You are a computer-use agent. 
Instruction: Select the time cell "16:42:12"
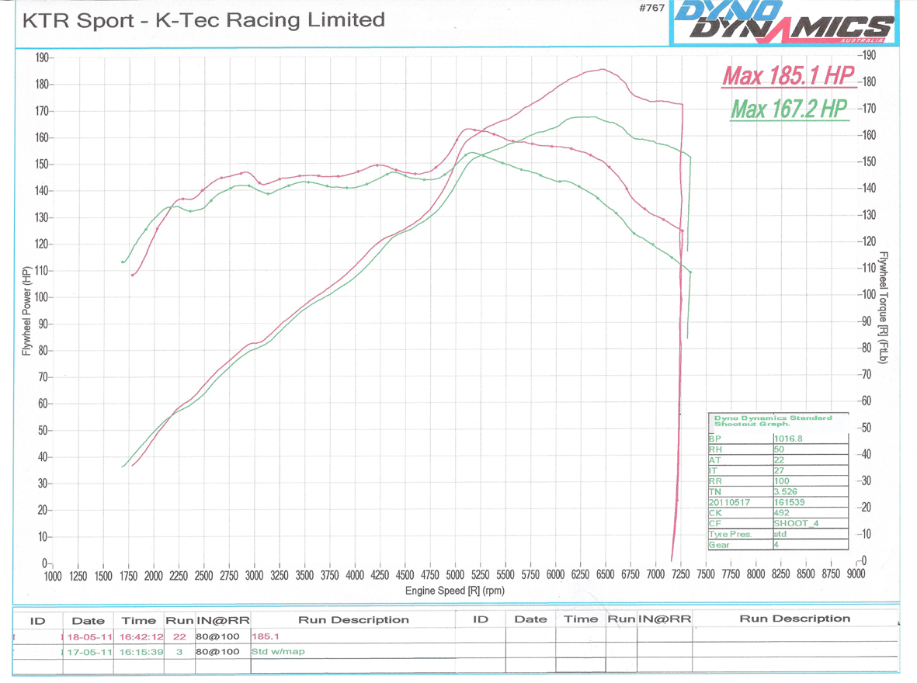(x=141, y=636)
